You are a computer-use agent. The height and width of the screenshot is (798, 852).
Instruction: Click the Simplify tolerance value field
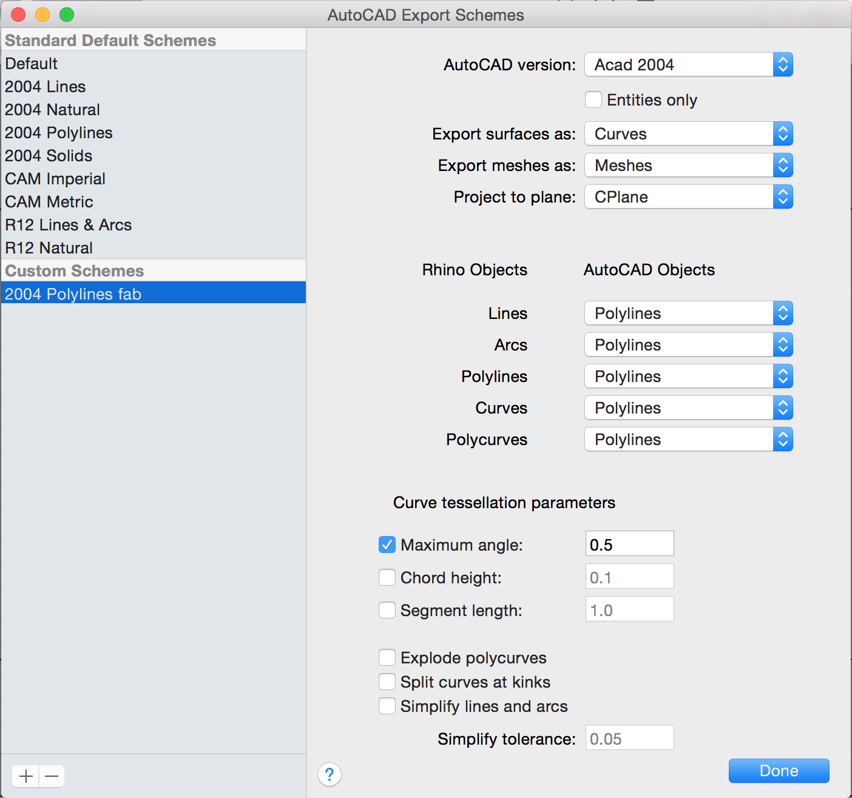pyautogui.click(x=629, y=737)
